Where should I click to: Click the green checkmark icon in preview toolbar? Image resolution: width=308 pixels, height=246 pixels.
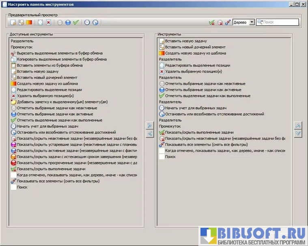coord(76,23)
